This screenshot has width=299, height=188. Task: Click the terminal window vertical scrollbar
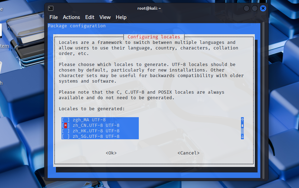pyautogui.click(x=263, y=101)
